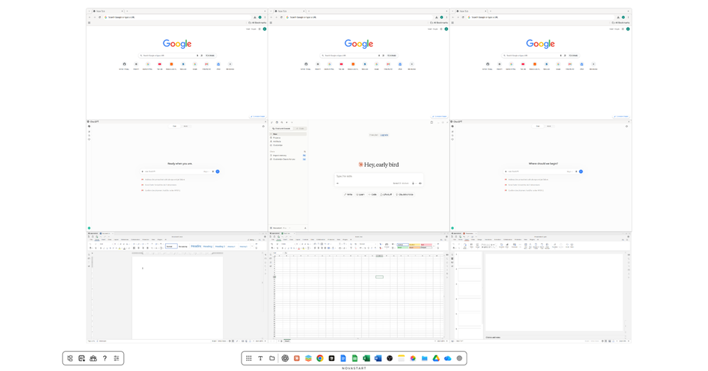Open the YouTube shortcut in the left Chrome window
Viewport: 708px width, 371px height.
tap(159, 64)
